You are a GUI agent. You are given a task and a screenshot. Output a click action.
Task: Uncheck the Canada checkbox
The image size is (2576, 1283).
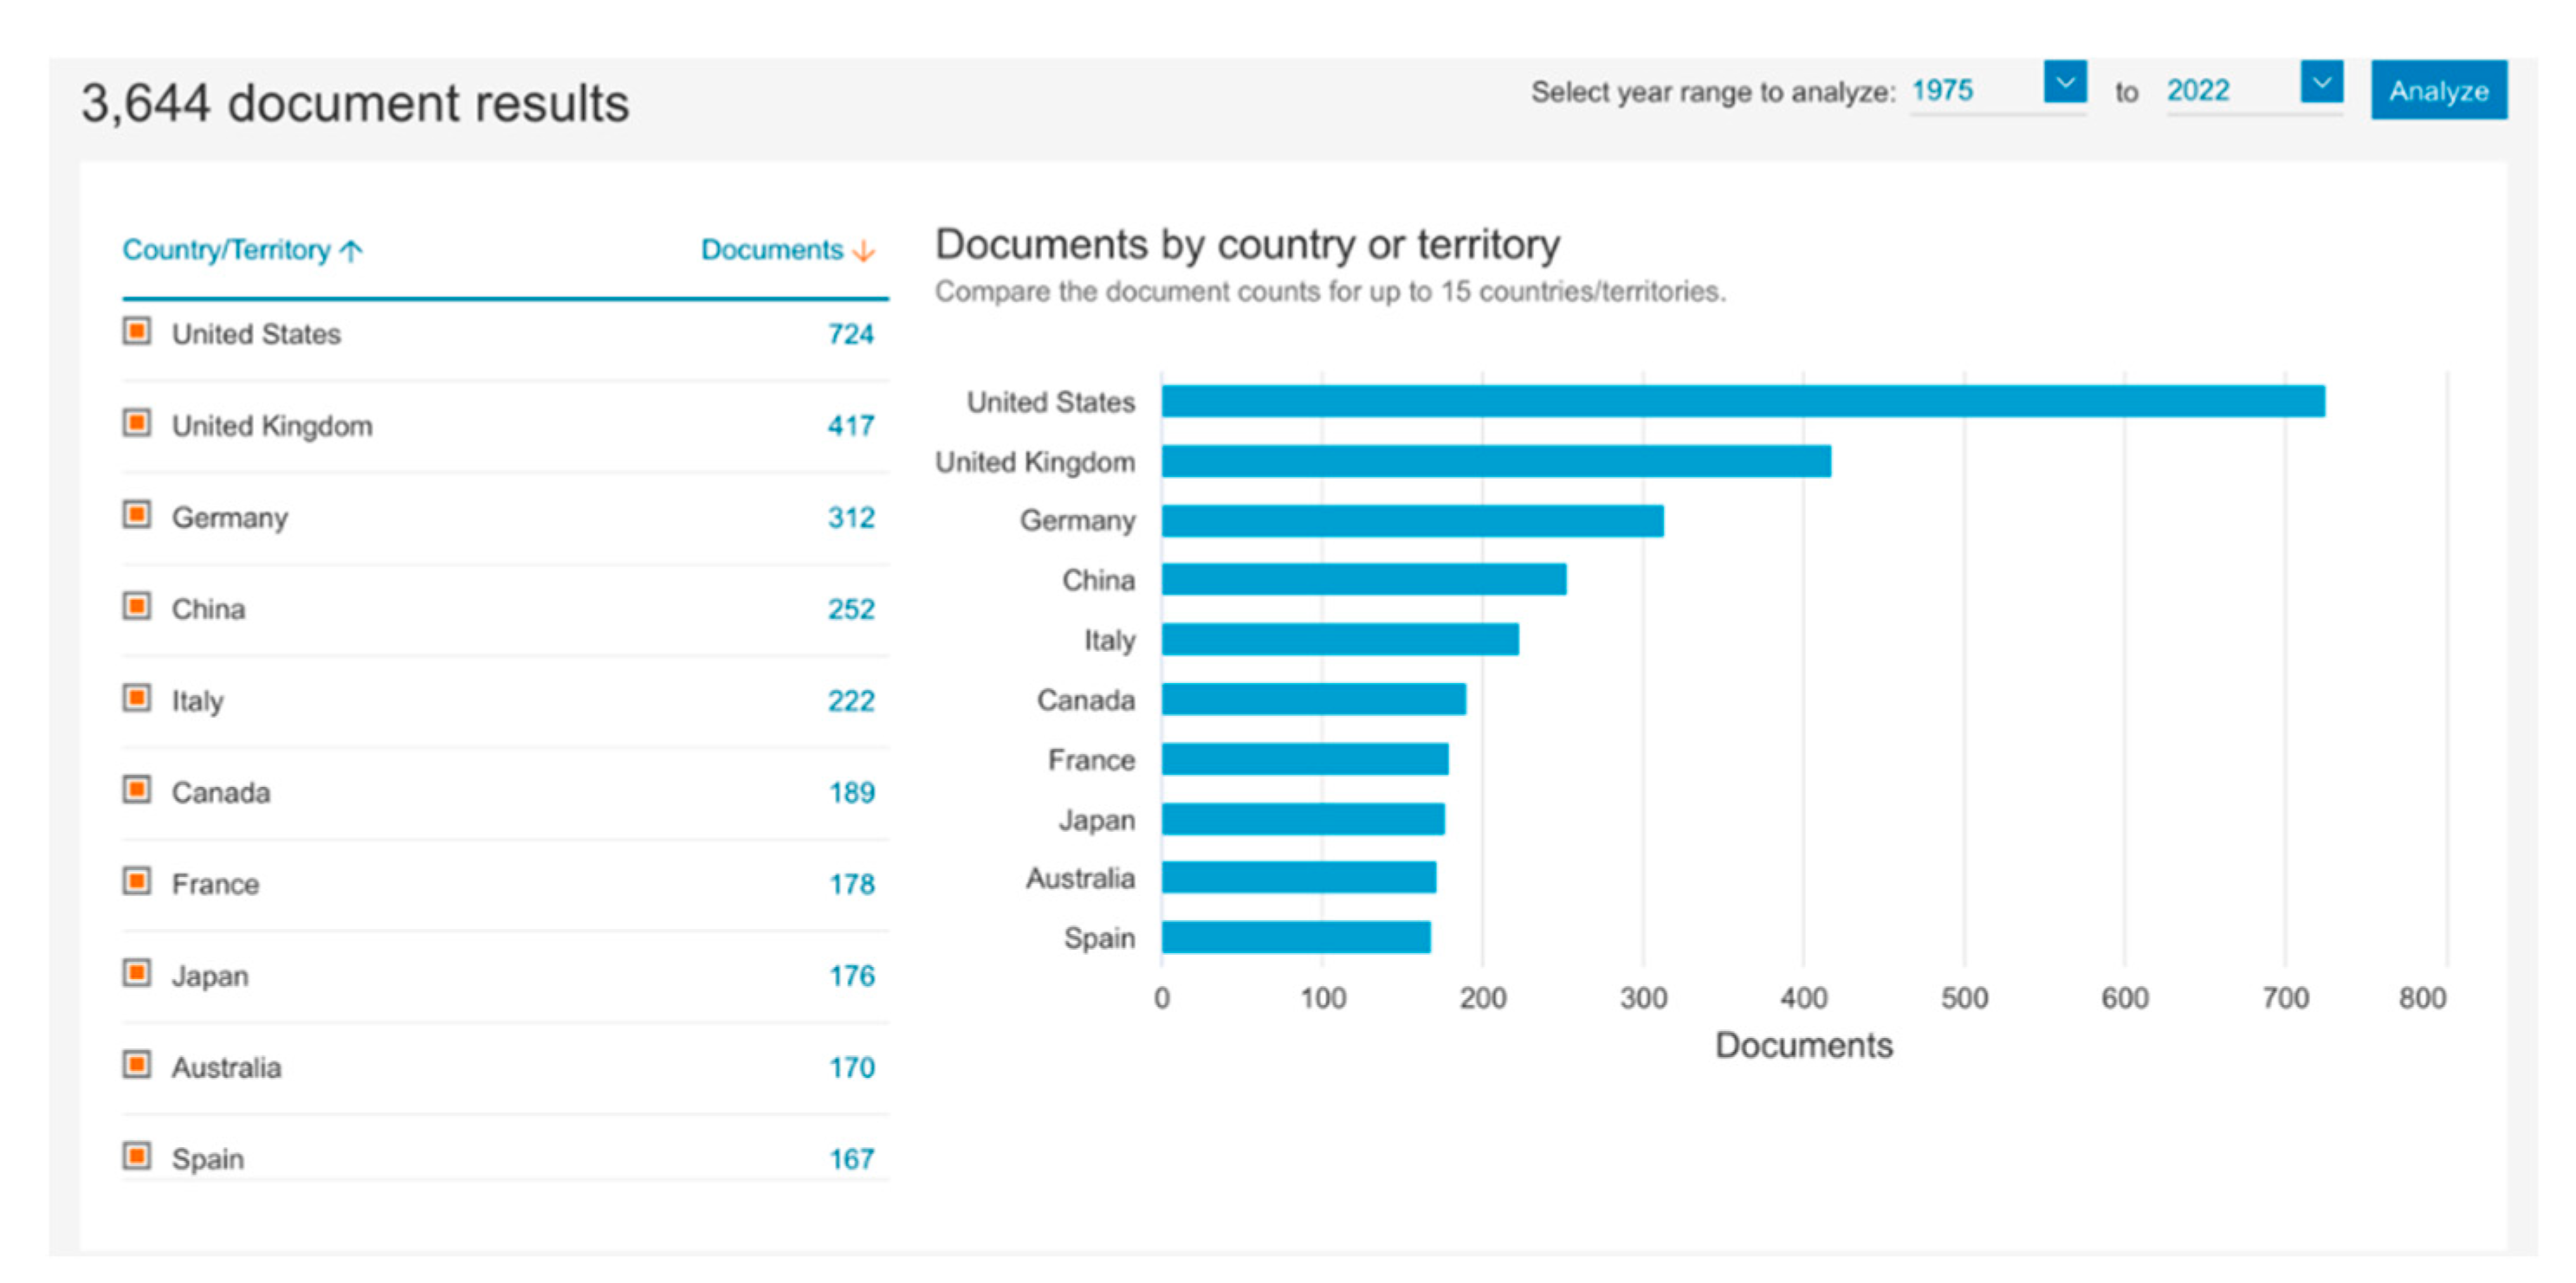pyautogui.click(x=137, y=790)
